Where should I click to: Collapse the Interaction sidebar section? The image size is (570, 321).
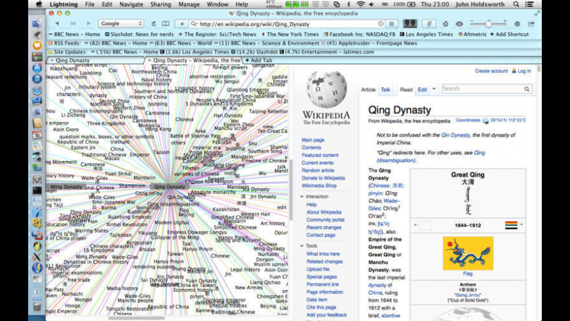[301, 197]
